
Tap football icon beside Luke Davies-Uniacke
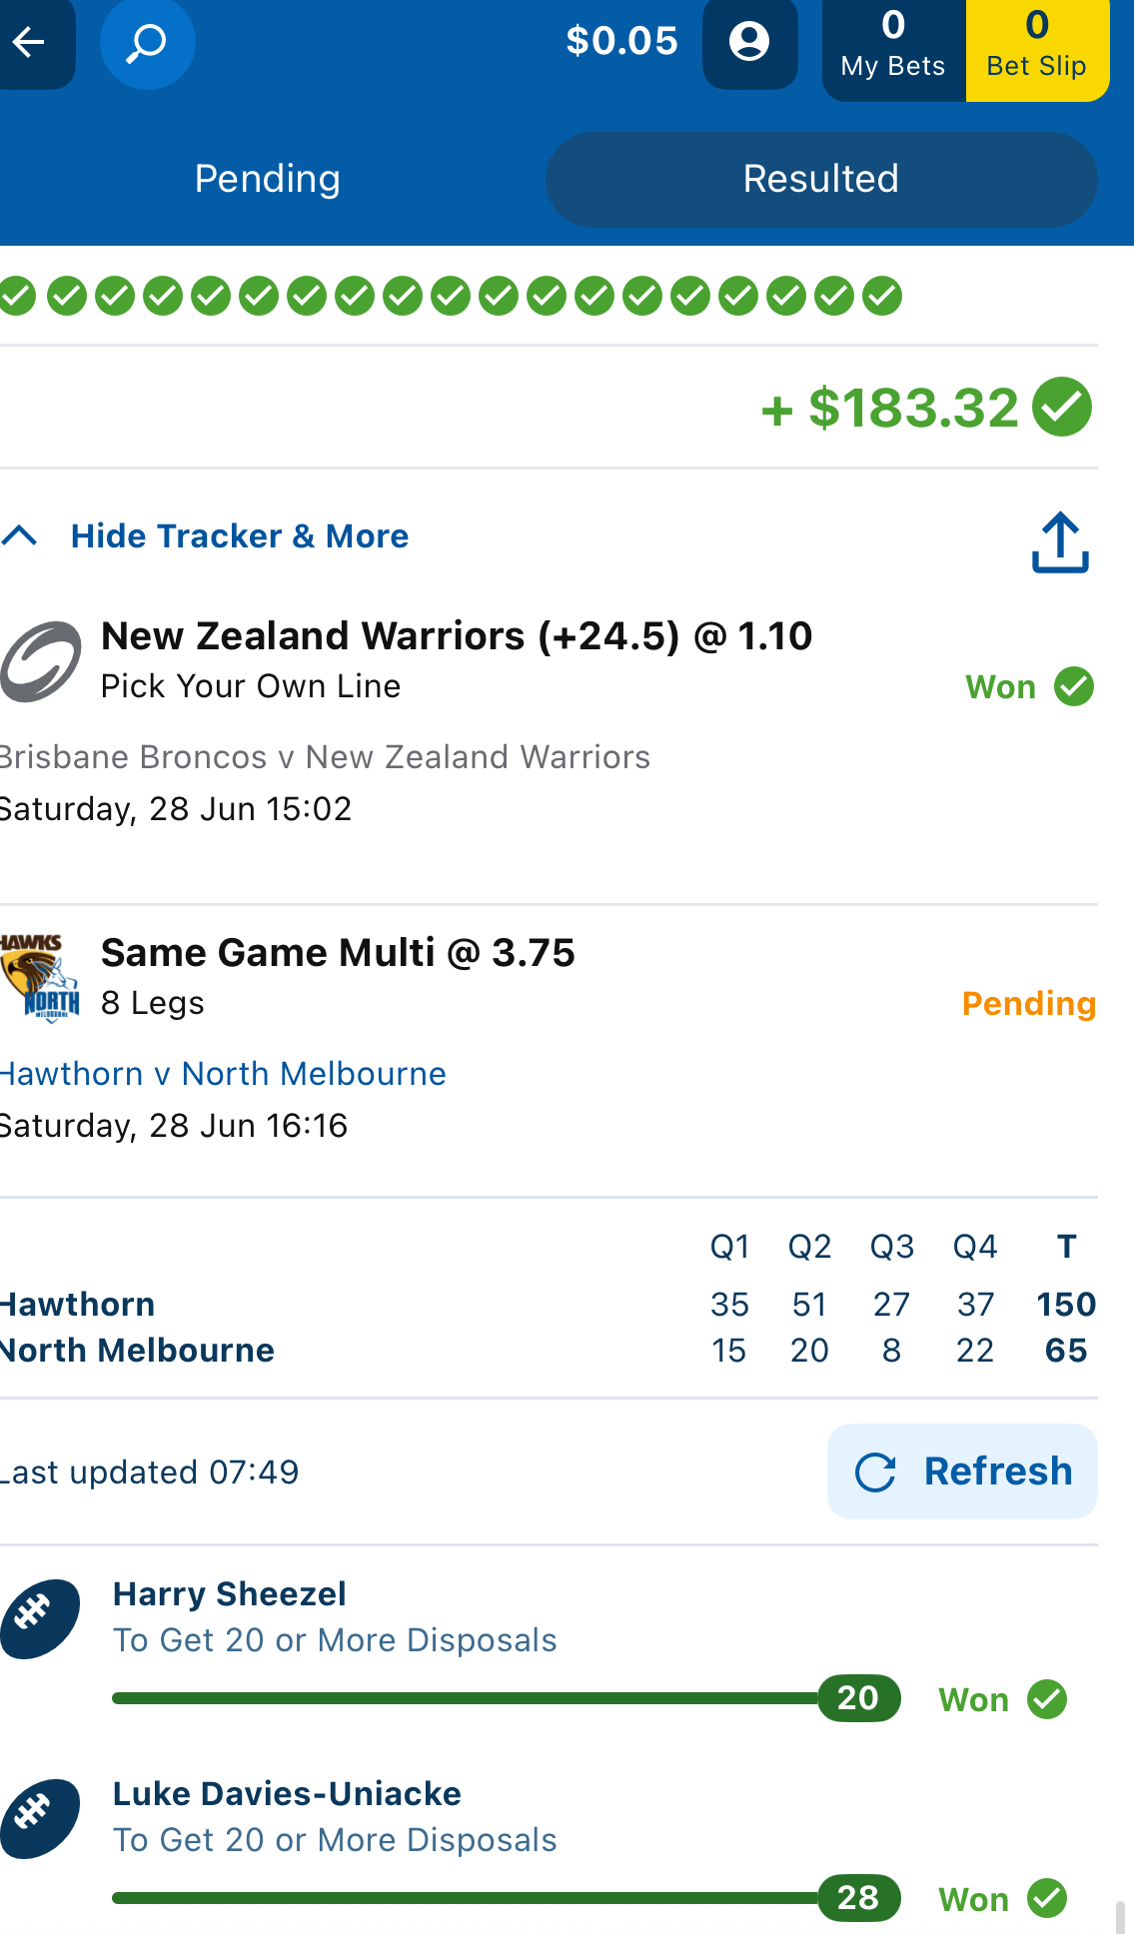coord(40,1818)
